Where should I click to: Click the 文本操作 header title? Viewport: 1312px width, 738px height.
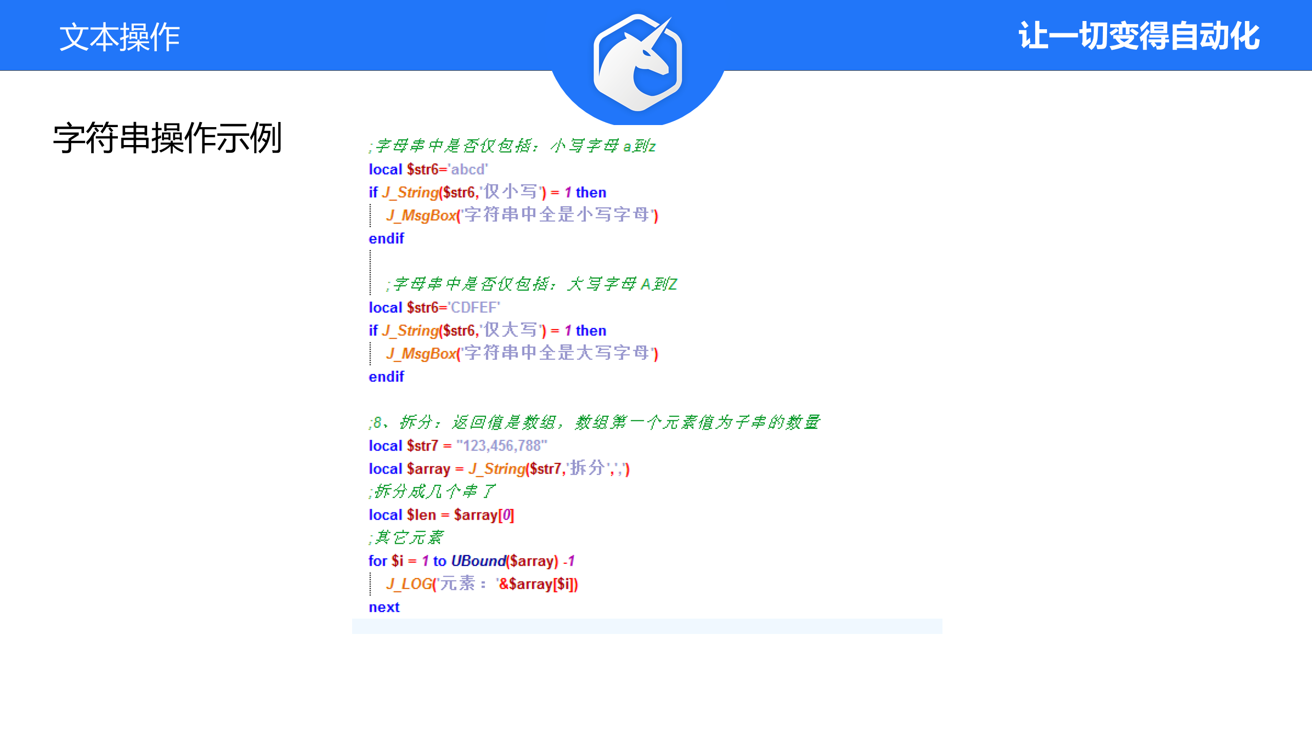click(x=119, y=37)
